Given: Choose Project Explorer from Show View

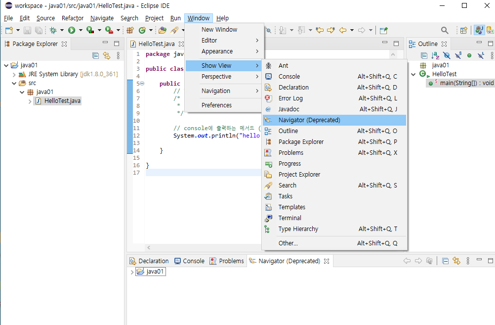Looking at the screenshot, I should point(334,175).
